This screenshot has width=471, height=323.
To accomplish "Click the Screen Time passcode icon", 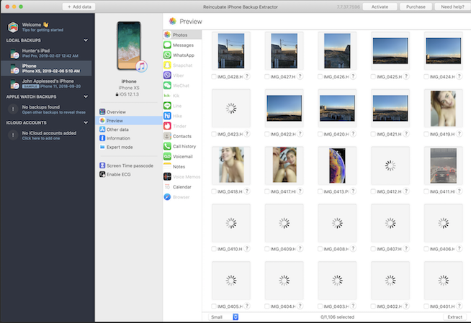I will click(x=102, y=165).
